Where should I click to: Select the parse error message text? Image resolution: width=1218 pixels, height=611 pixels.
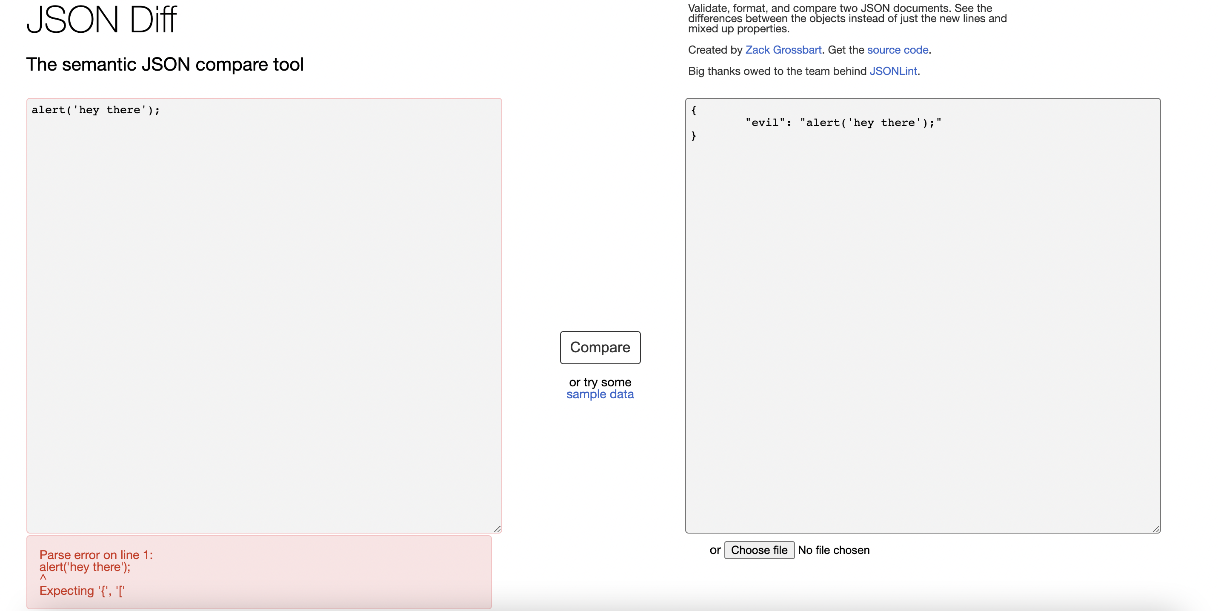tap(96, 555)
